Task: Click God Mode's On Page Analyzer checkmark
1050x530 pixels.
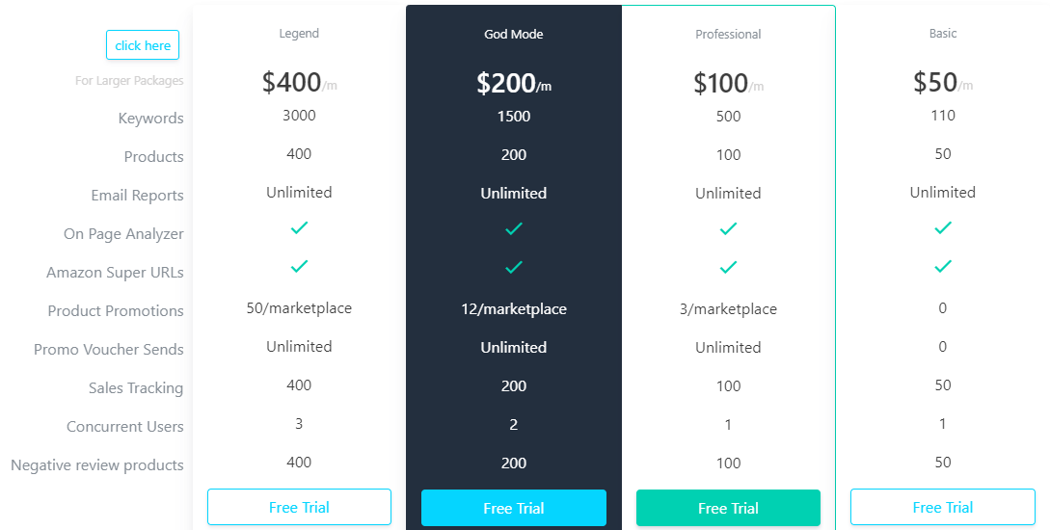Action: 514,228
